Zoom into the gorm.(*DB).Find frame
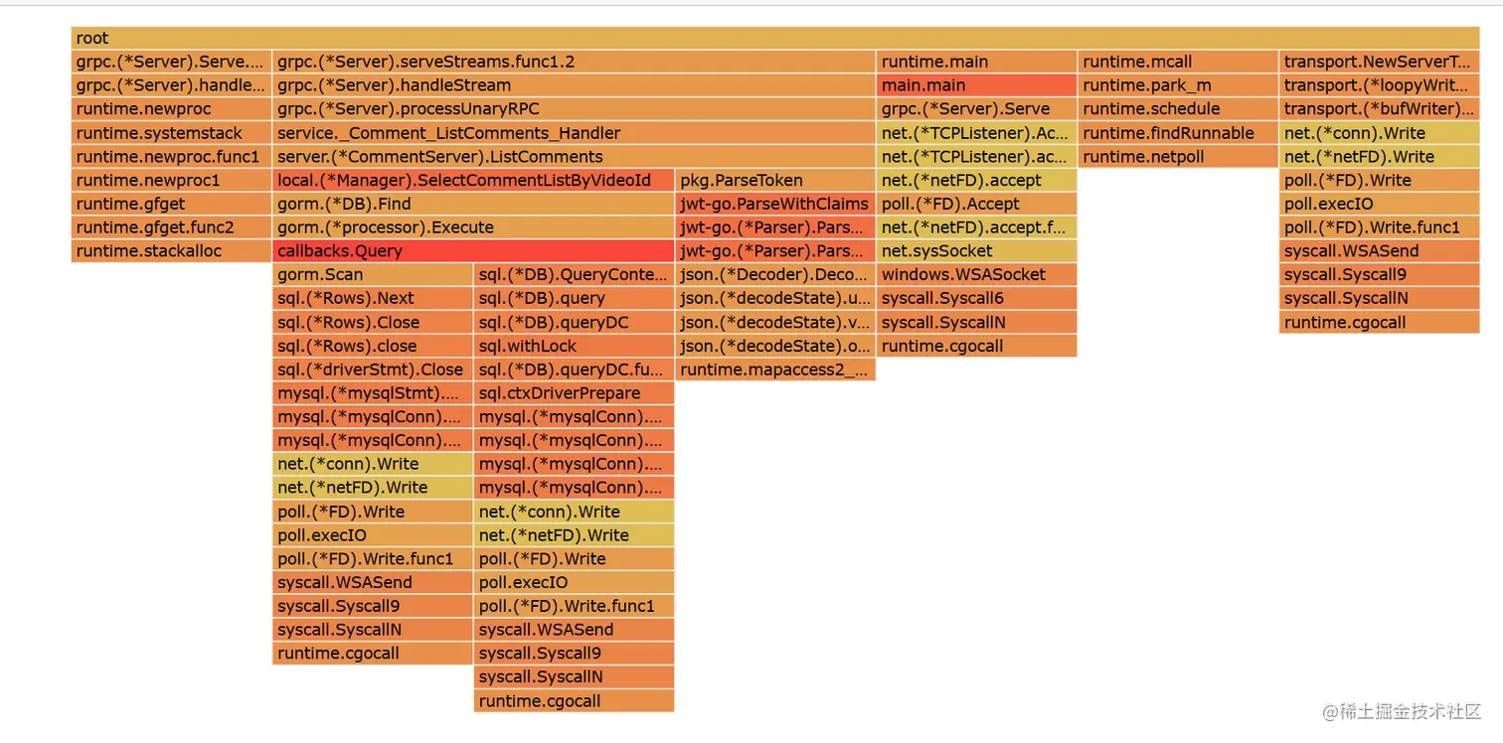 [x=473, y=204]
